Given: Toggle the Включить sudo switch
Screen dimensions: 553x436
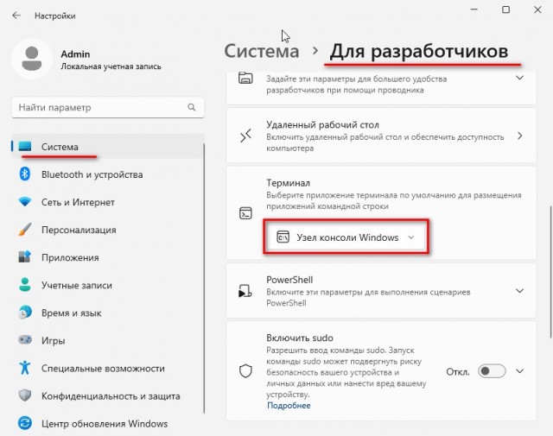Looking at the screenshot, I should coord(492,371).
